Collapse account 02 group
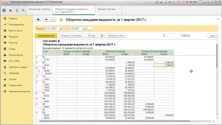This screenshot has height=125, width=222. pyautogui.click(x=37, y=62)
